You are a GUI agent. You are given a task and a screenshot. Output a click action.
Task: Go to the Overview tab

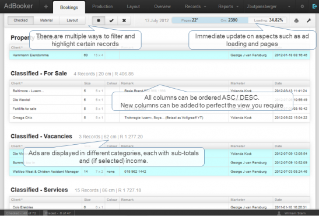(x=162, y=6)
